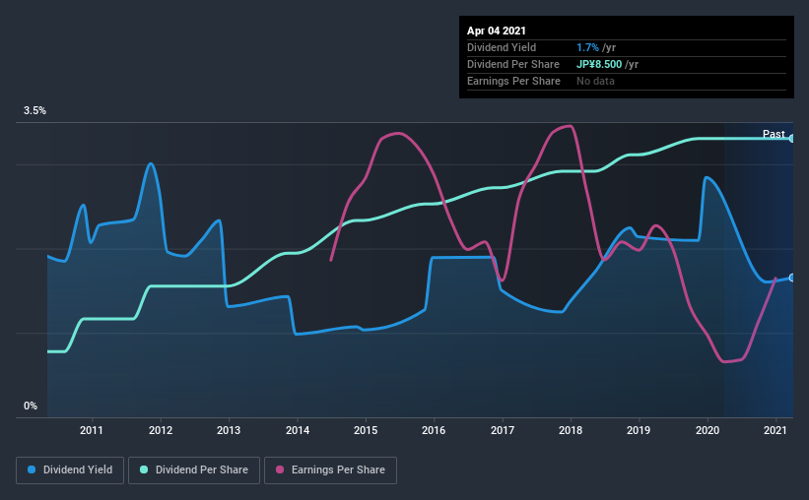The width and height of the screenshot is (809, 500).
Task: Select the Dividend Per Share endpoint marker
Action: click(792, 139)
